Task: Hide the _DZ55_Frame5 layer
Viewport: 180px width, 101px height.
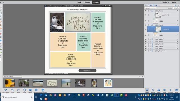Action: 146,44
